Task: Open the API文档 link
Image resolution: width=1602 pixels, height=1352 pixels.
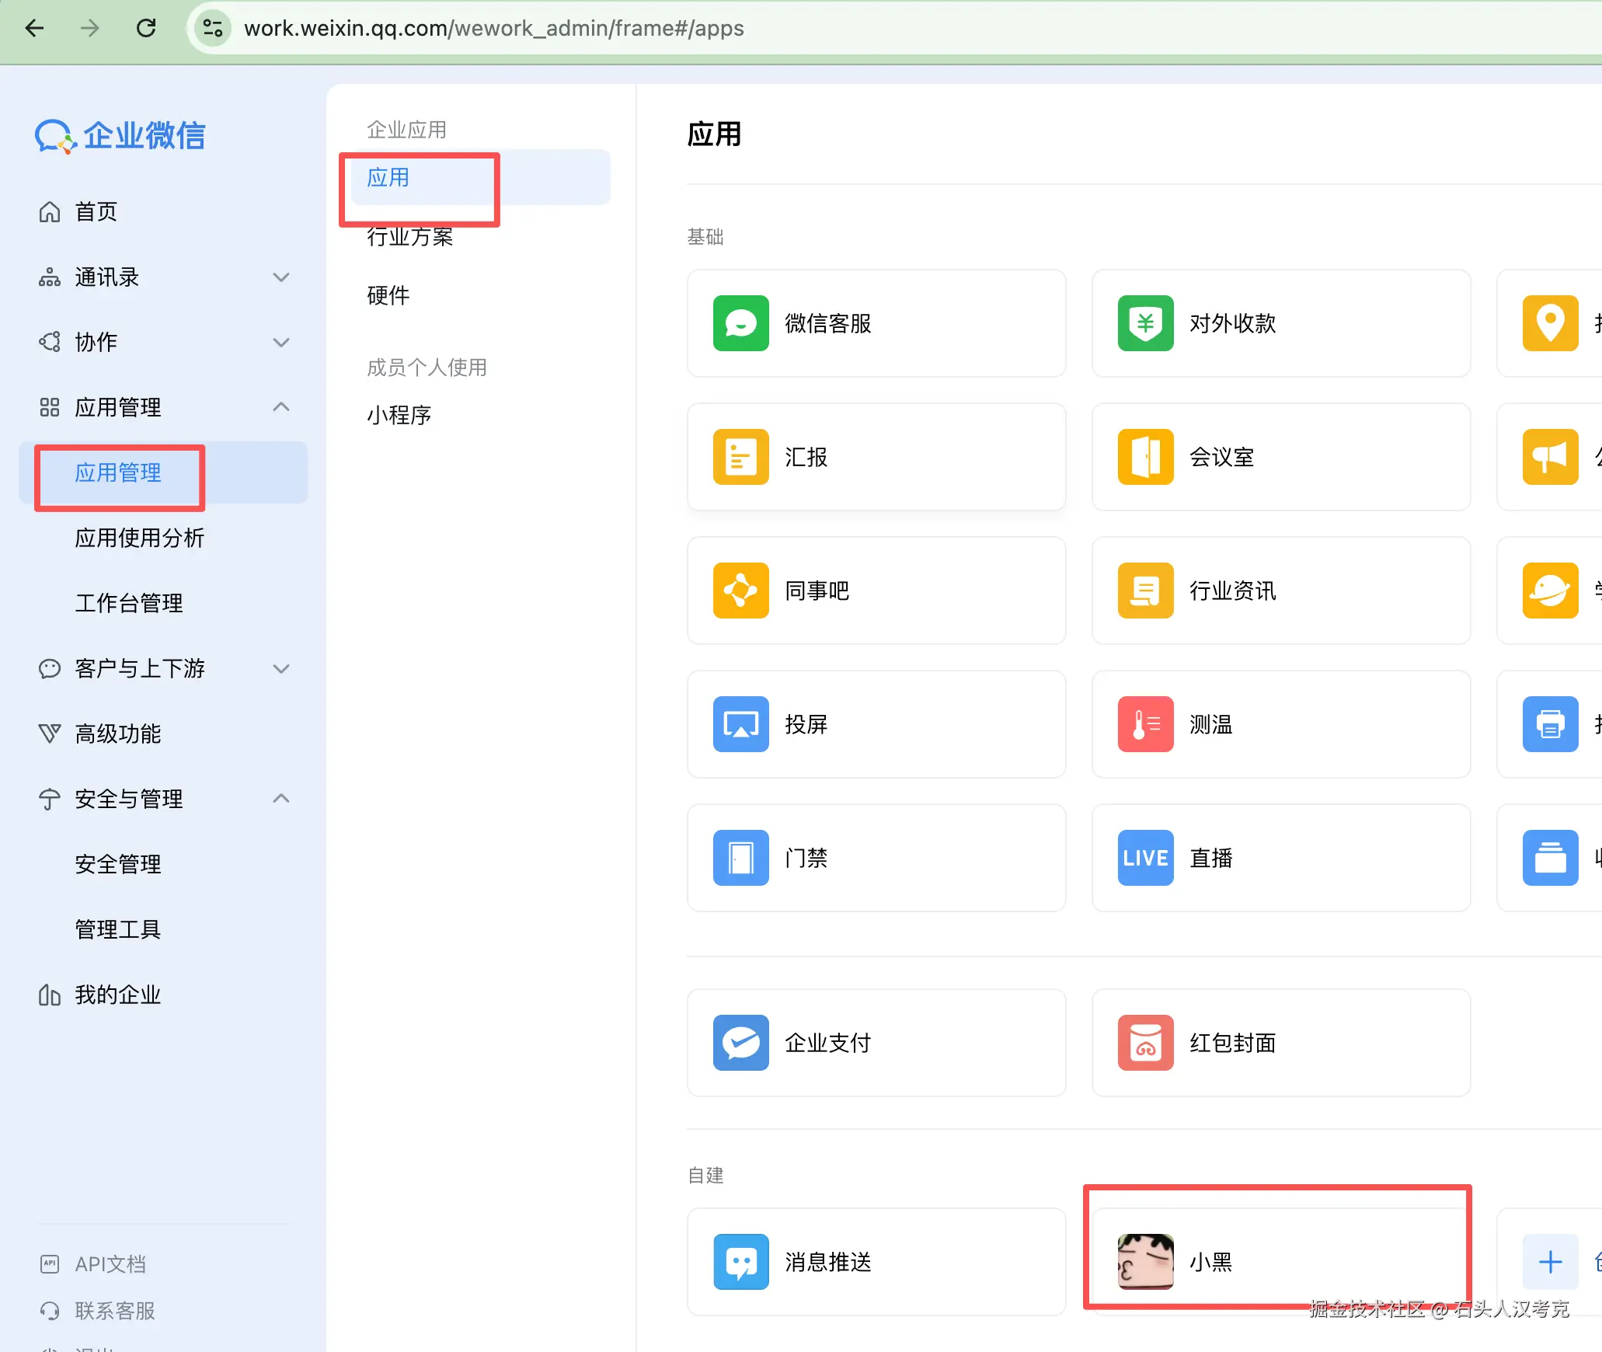Action: point(110,1264)
